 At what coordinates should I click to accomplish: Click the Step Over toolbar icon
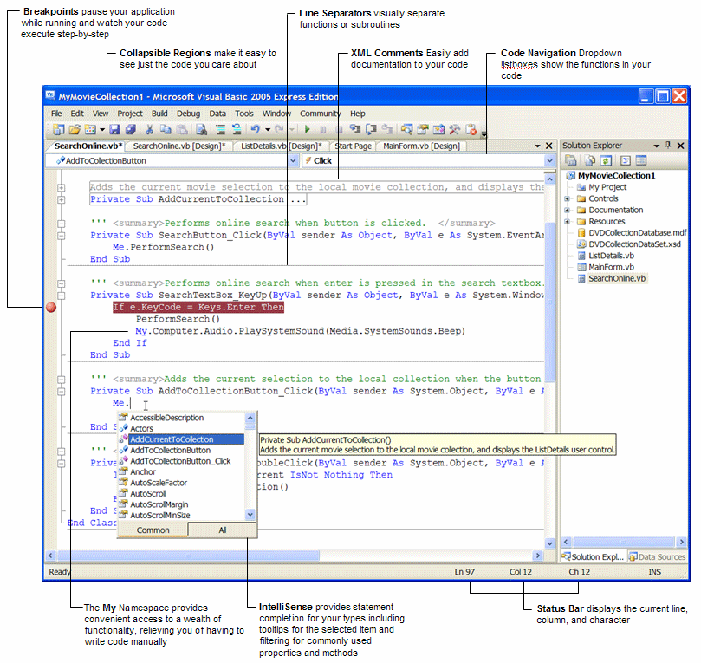(x=371, y=130)
